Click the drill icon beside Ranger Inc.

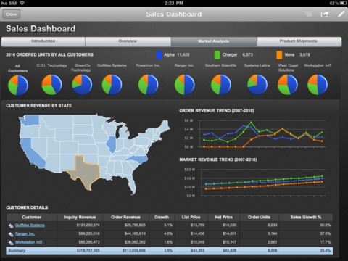(11, 234)
